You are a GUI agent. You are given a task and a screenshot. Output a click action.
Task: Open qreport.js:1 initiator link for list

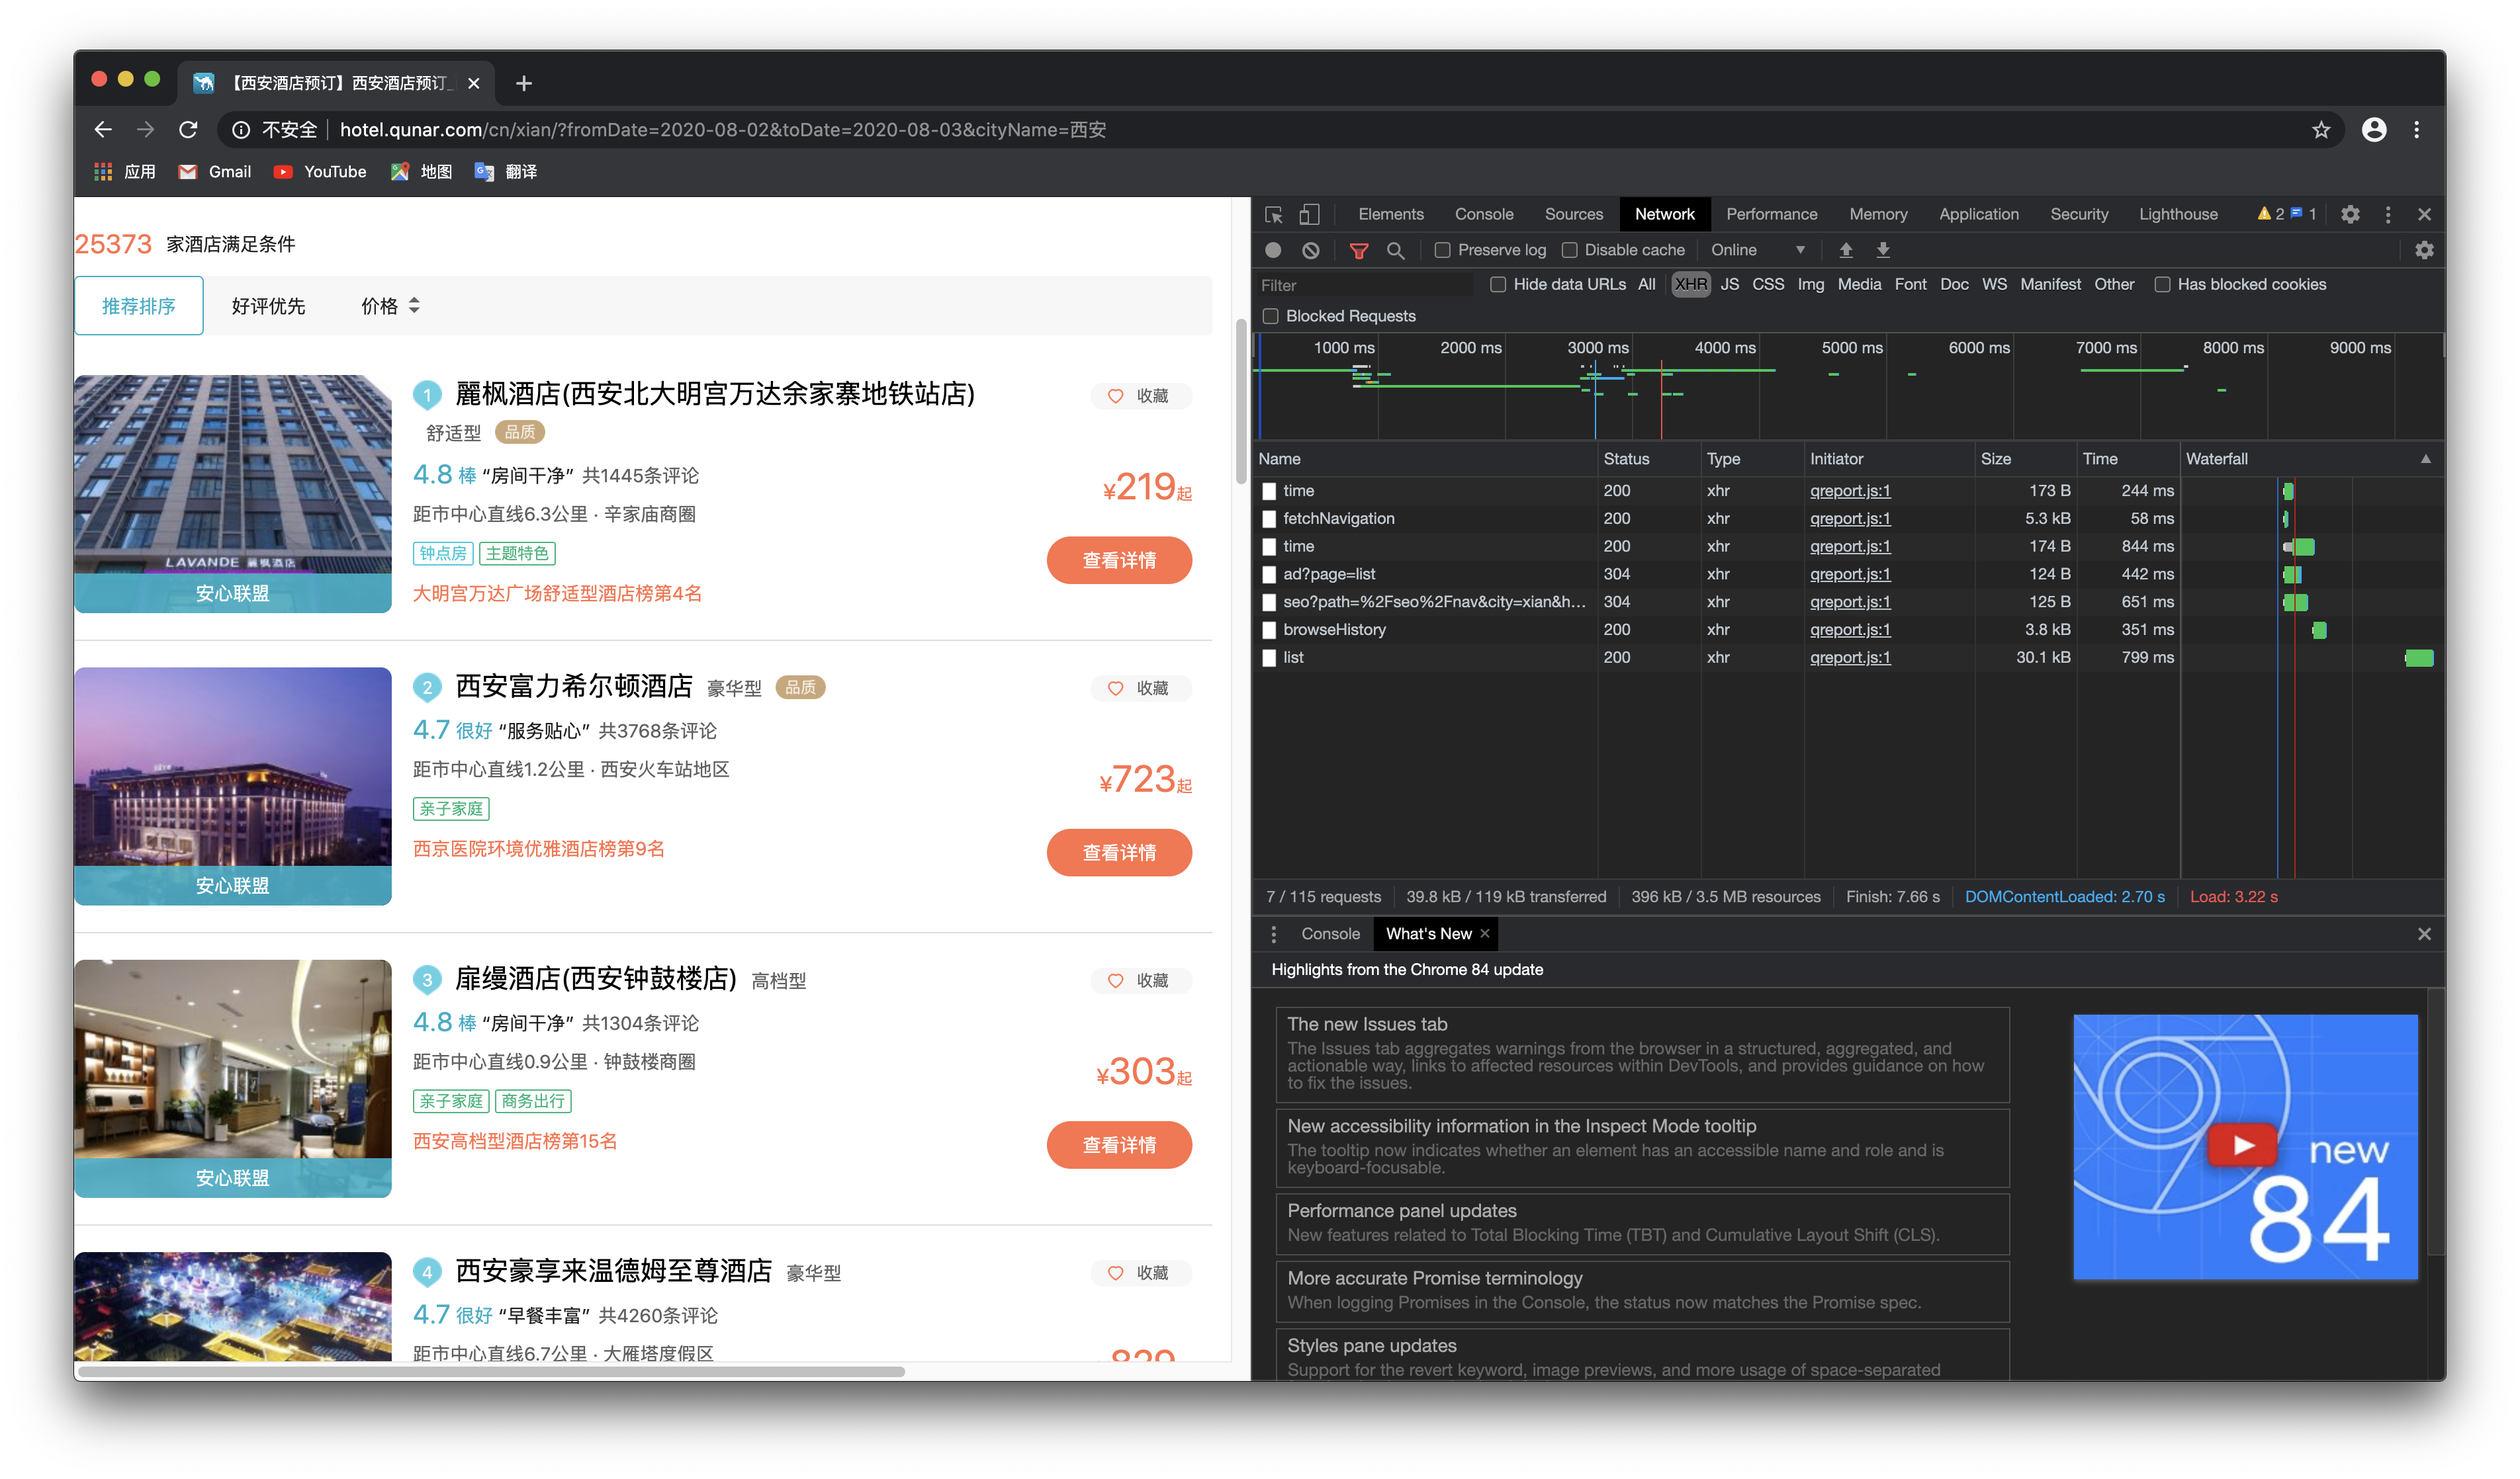coord(1849,657)
